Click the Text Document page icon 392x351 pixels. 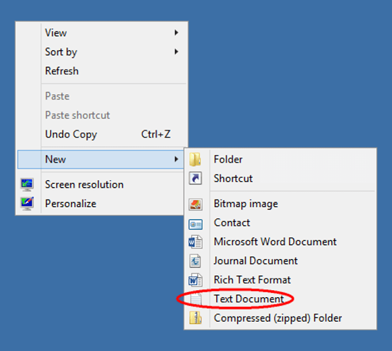(x=196, y=299)
